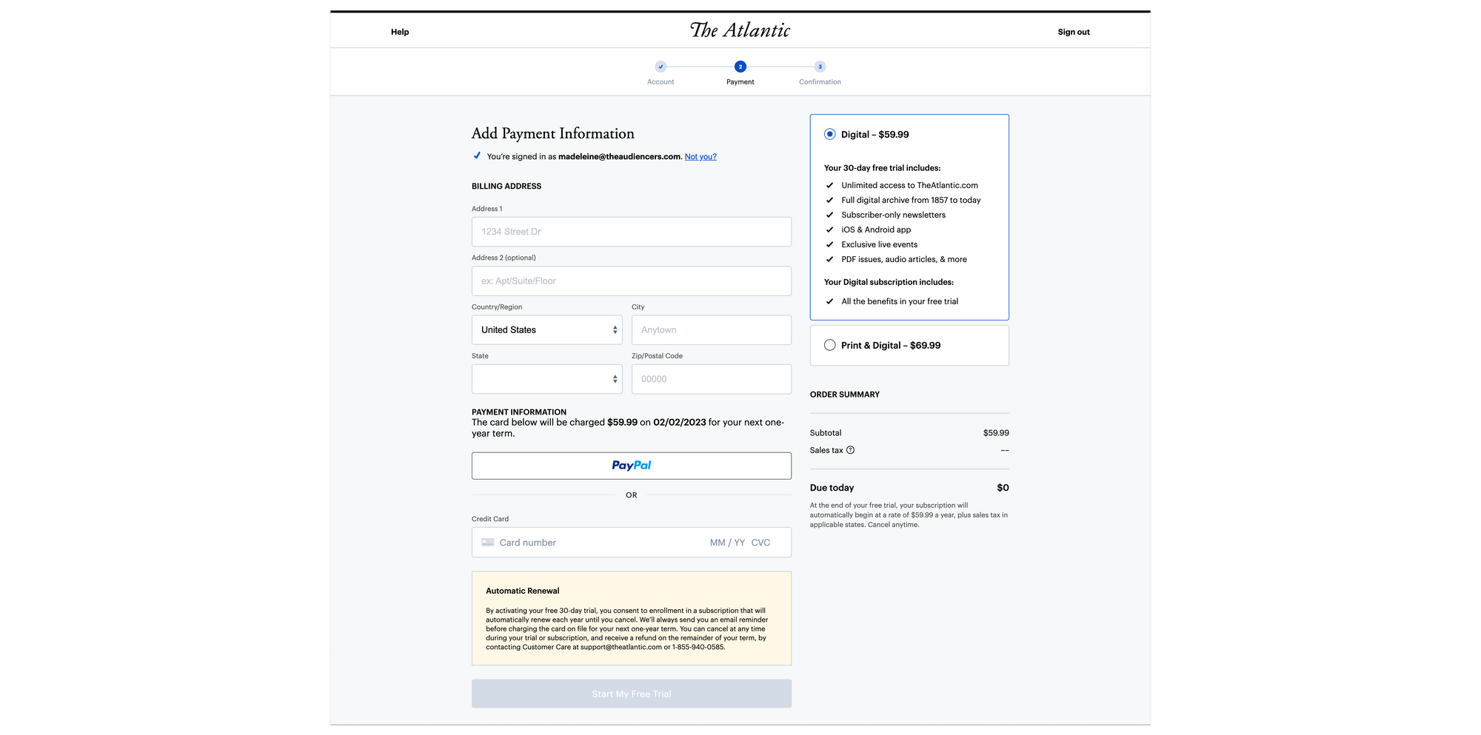Click the Confirmation step circle indicator
The image size is (1481, 735).
pyautogui.click(x=820, y=66)
